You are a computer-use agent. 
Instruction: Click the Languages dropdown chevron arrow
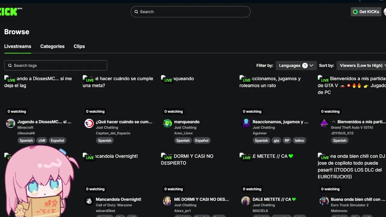click(x=311, y=65)
